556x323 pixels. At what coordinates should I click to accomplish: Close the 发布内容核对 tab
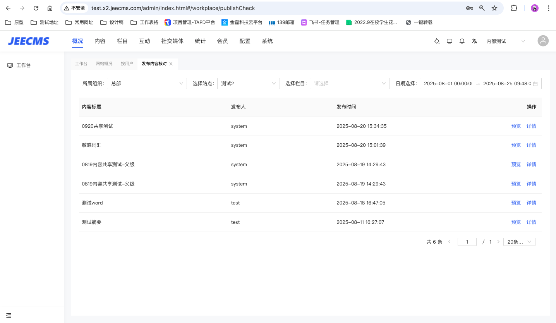click(171, 64)
